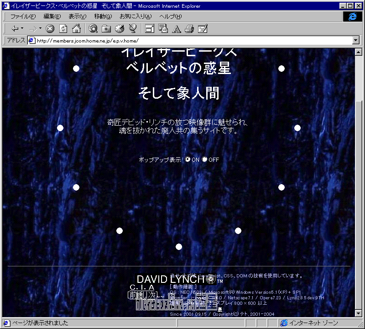Click the 次 webring link

pyautogui.click(x=152, y=295)
